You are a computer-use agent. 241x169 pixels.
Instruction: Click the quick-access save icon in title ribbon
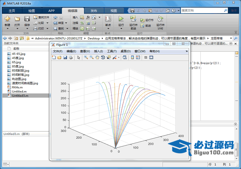click(x=132, y=10)
